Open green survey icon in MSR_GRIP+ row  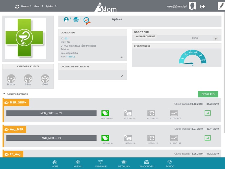[105, 113]
